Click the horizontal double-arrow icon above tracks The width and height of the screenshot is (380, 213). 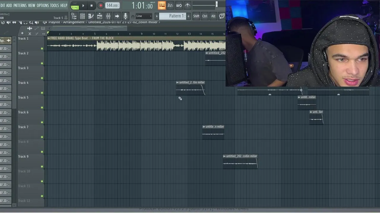[x=44, y=34]
